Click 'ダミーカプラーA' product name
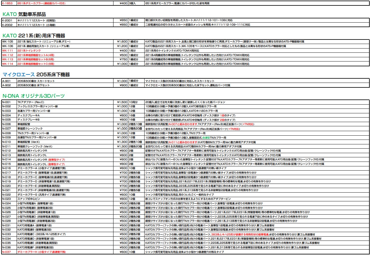This screenshot has height=255, width=370. (x=27, y=168)
